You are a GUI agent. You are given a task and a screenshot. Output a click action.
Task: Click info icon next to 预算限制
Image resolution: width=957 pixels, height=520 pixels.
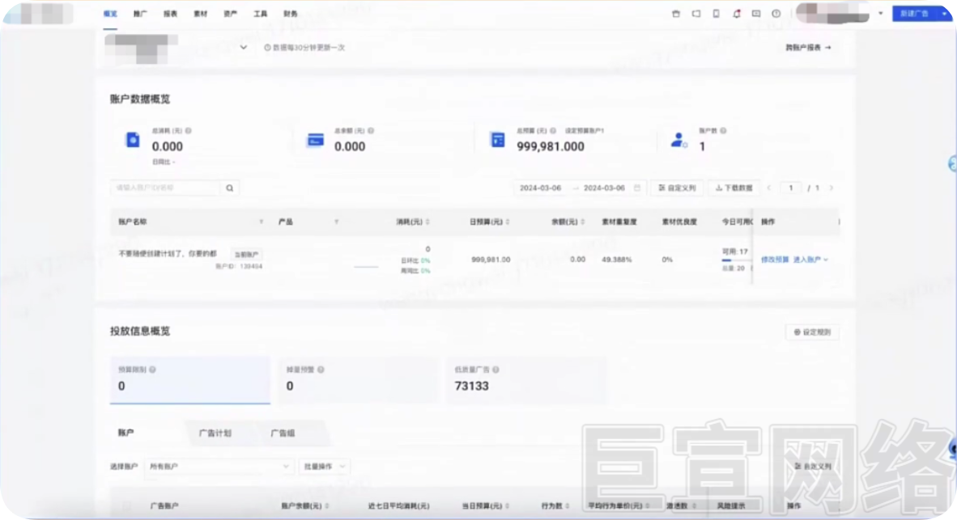pos(152,370)
